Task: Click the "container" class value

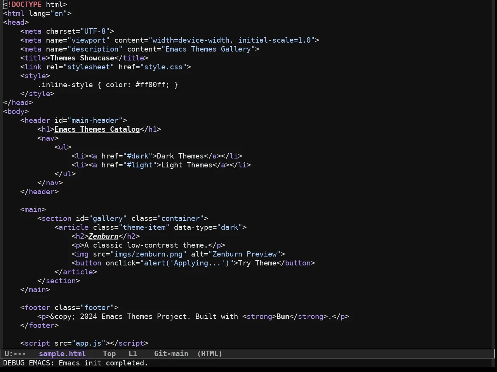Action: click(181, 219)
